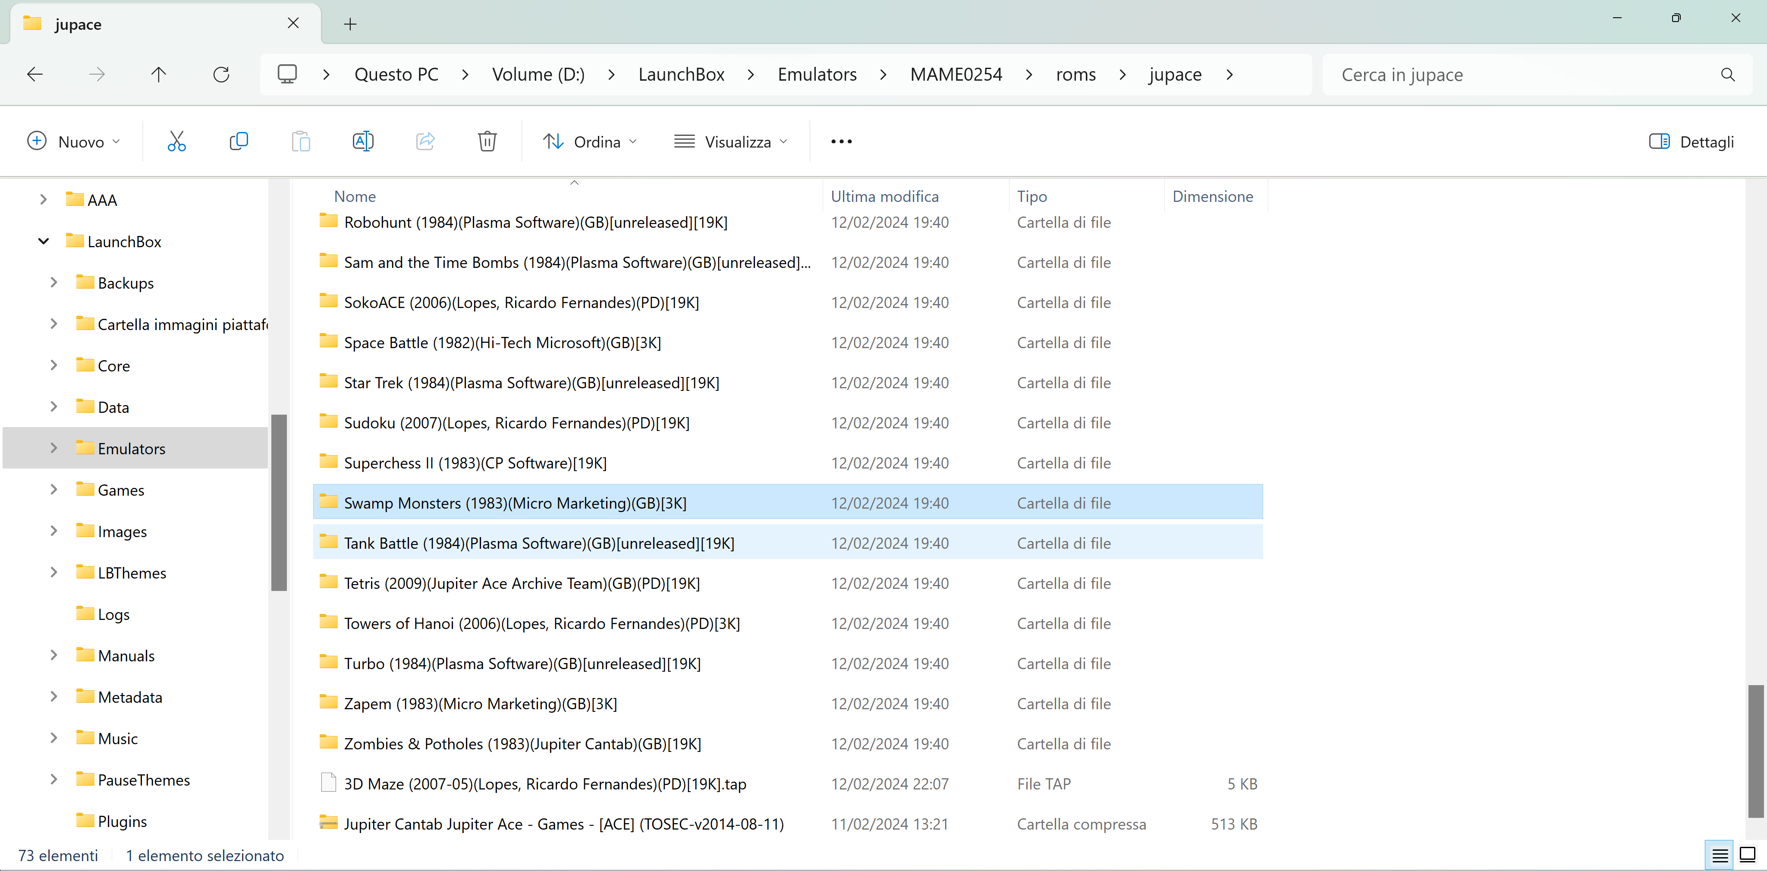Add a new tab with plus button
Viewport: 1767px width, 871px height.
(350, 24)
